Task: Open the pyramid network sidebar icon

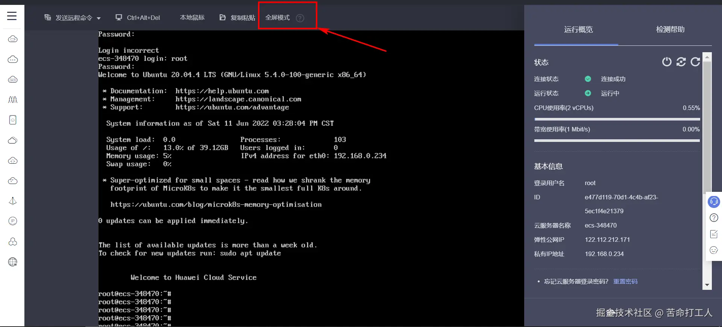Action: click(13, 201)
